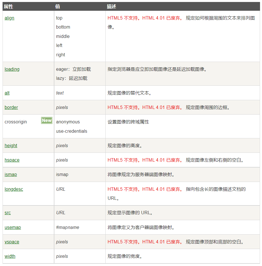Screen dimensions: 262x266
Task: Open the ismap attribute link
Action: point(10,174)
